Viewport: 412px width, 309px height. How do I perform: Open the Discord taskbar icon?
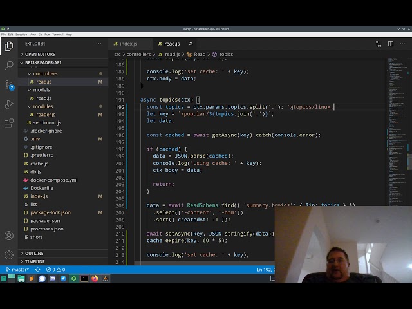[x=53, y=279]
